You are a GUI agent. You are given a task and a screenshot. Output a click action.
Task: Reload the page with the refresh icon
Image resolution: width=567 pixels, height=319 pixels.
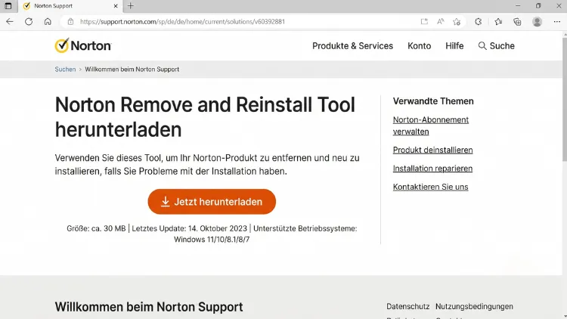(29, 22)
